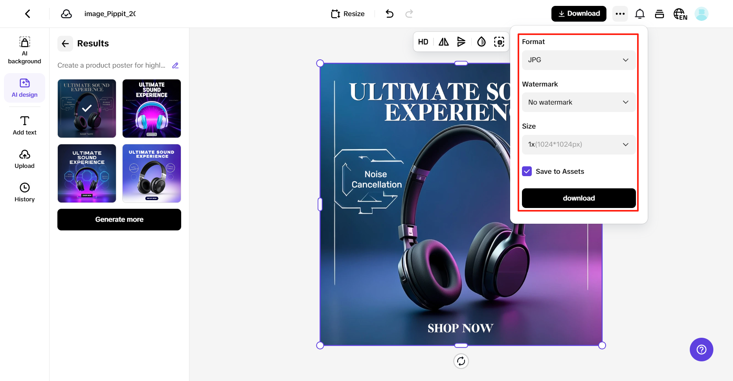Image resolution: width=733 pixels, height=381 pixels.
Task: Edit the prompt with the pencil icon
Action: point(175,65)
